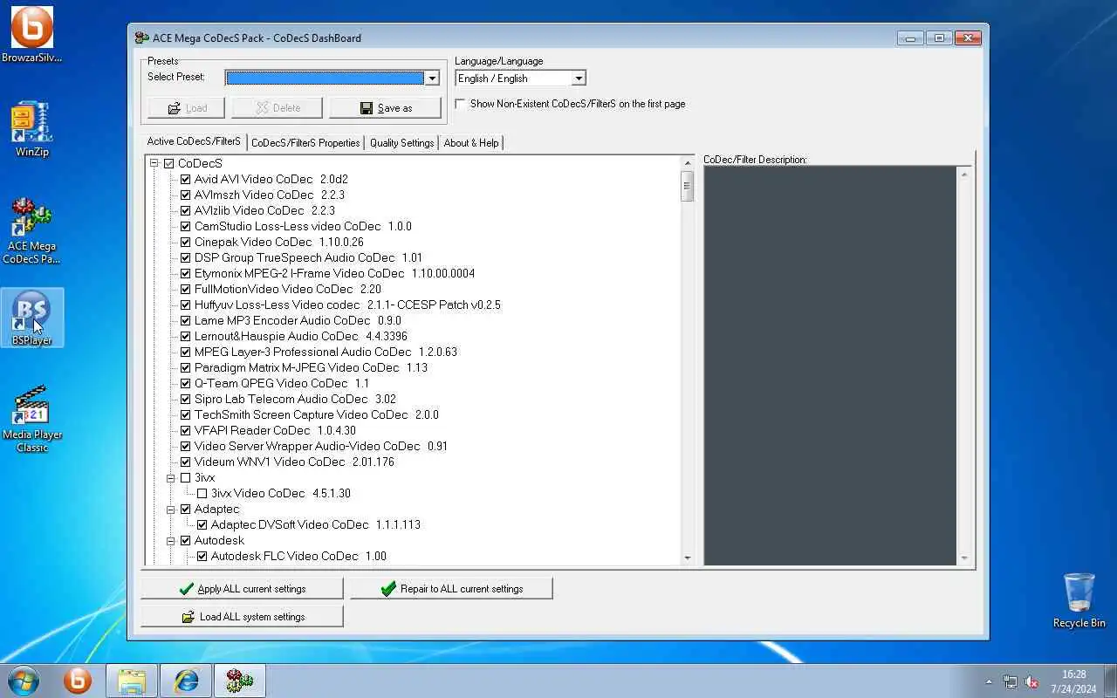Open Quality Settings tab
The height and width of the screenshot is (698, 1117).
tap(401, 143)
